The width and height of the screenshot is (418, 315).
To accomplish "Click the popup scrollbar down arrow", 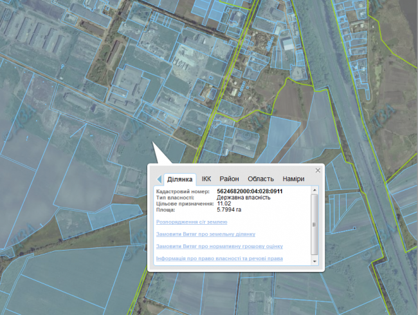I will tap(314, 262).
